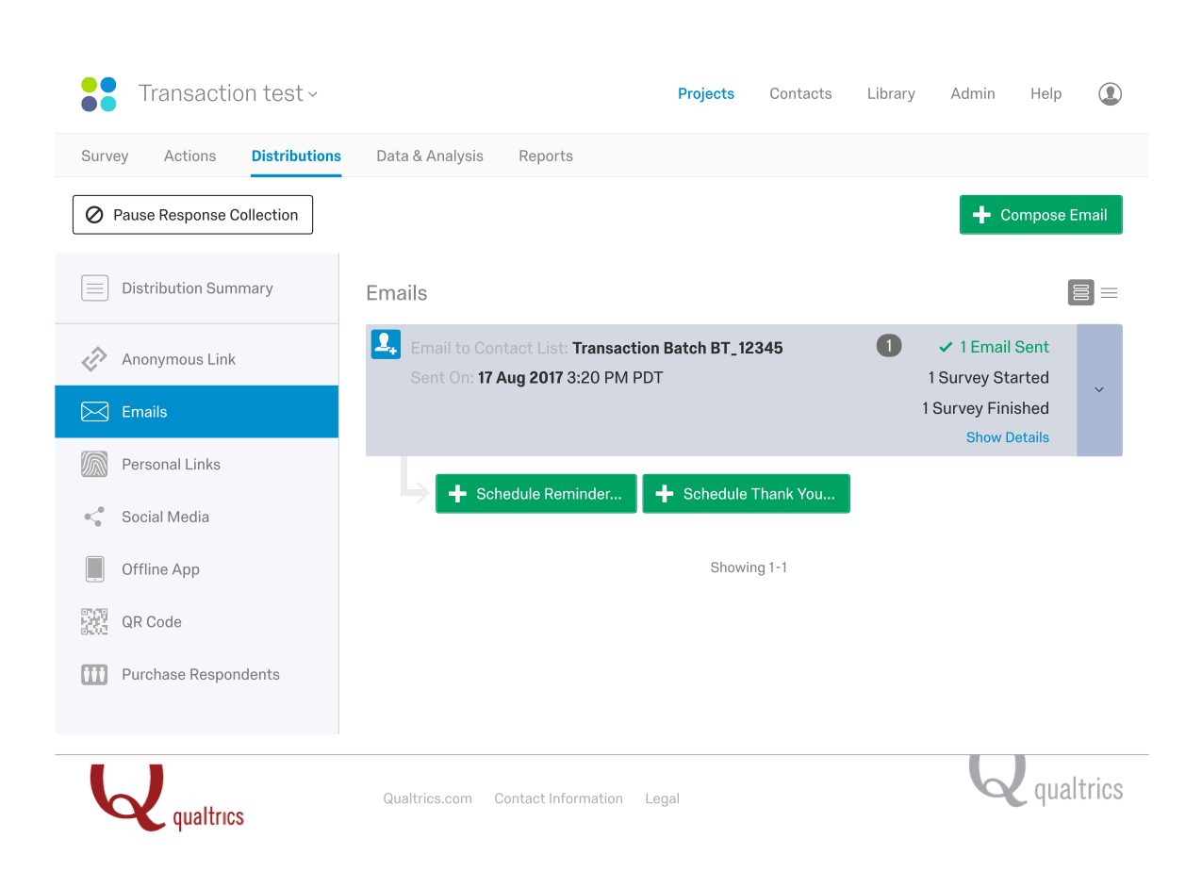Open the user account profile icon
Viewport: 1202px width, 888px height.
point(1110,93)
